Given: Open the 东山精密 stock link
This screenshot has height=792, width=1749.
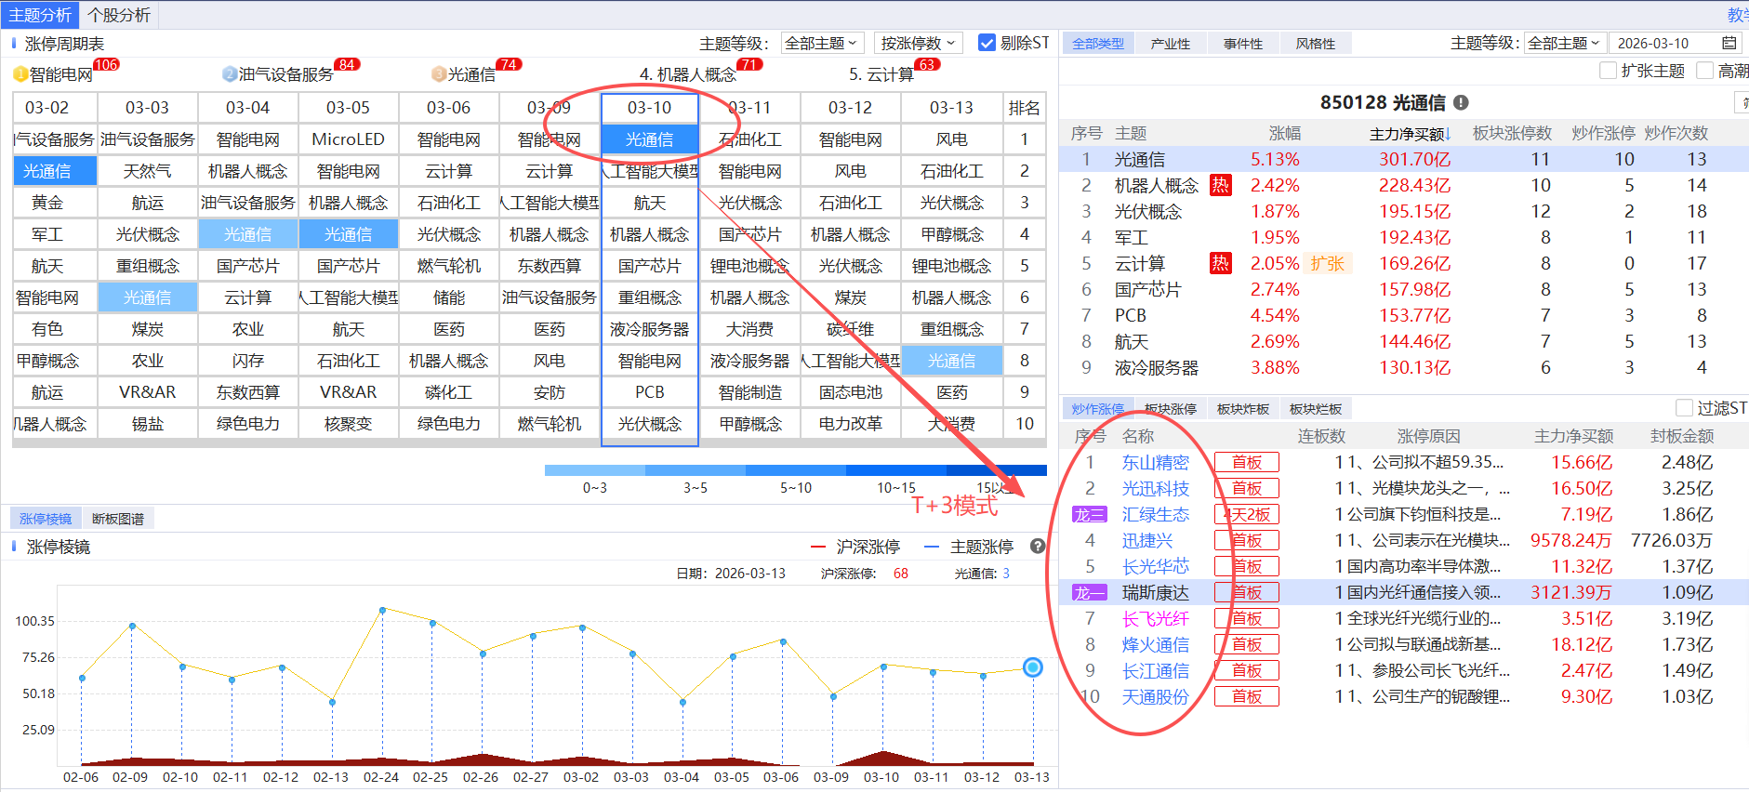Looking at the screenshot, I should click(x=1155, y=462).
